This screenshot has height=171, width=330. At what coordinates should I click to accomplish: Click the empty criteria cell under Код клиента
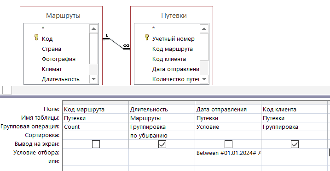point(295,153)
